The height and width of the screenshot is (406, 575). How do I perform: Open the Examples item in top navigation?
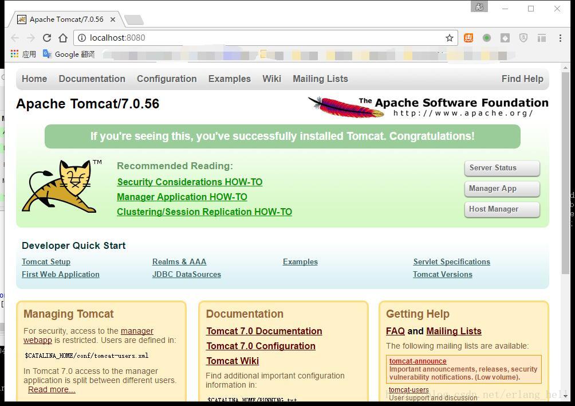tap(230, 79)
